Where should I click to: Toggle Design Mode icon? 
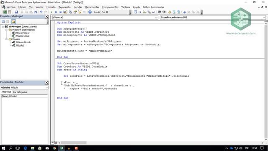(65, 12)
